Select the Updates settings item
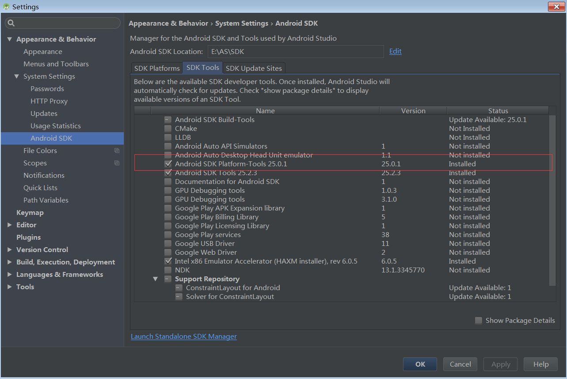Image resolution: width=567 pixels, height=379 pixels. pos(44,114)
